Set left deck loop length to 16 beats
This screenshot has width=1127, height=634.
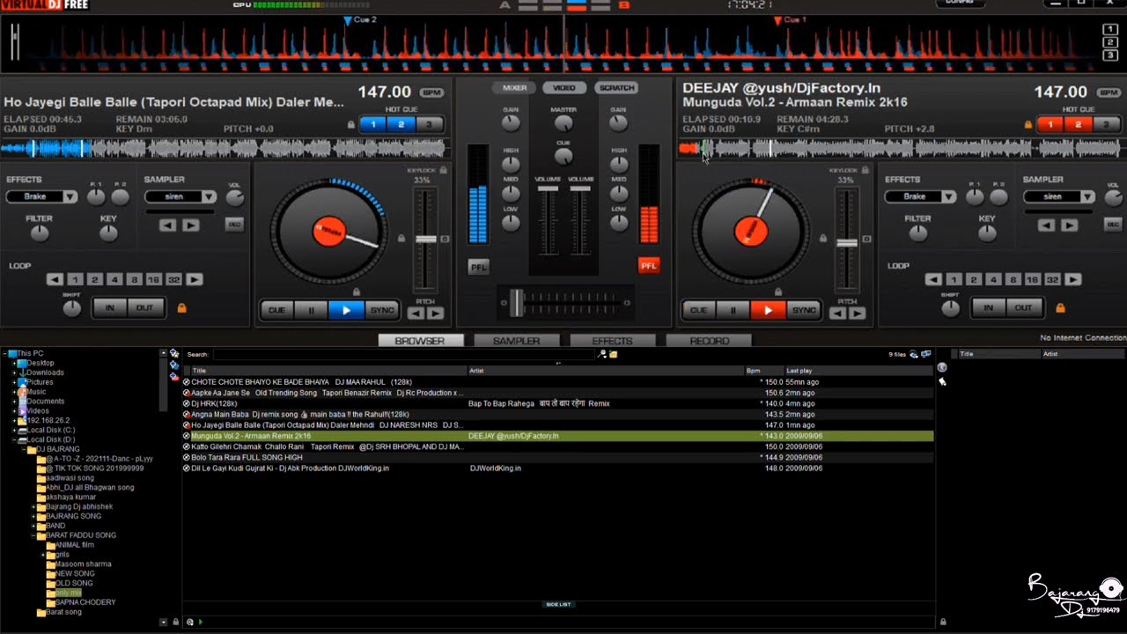click(153, 279)
